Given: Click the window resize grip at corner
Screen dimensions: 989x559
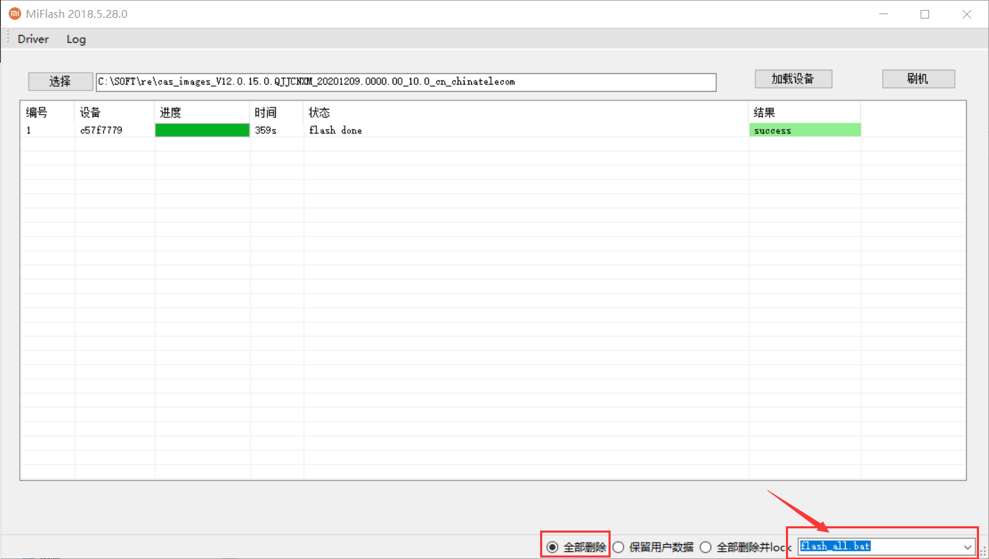Looking at the screenshot, I should click(x=983, y=552).
